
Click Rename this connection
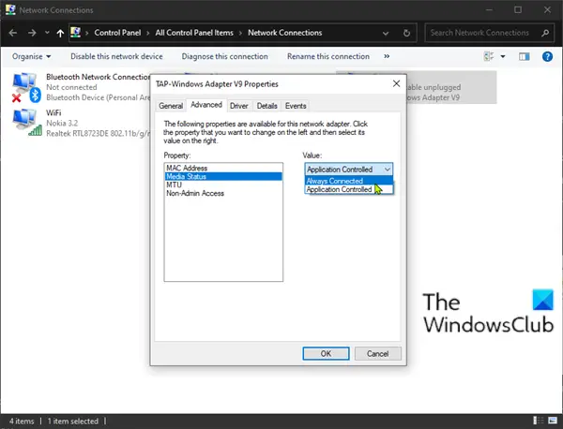pos(328,56)
